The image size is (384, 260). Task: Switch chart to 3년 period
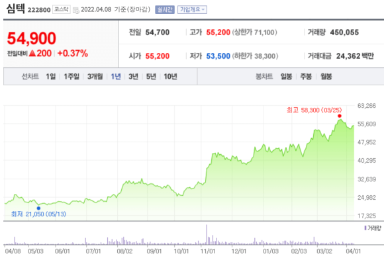(x=134, y=77)
